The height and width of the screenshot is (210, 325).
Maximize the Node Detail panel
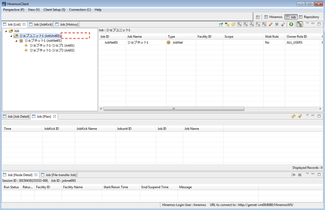319,174
